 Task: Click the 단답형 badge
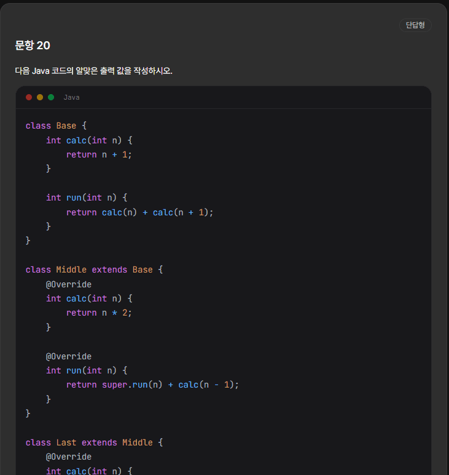click(x=415, y=25)
